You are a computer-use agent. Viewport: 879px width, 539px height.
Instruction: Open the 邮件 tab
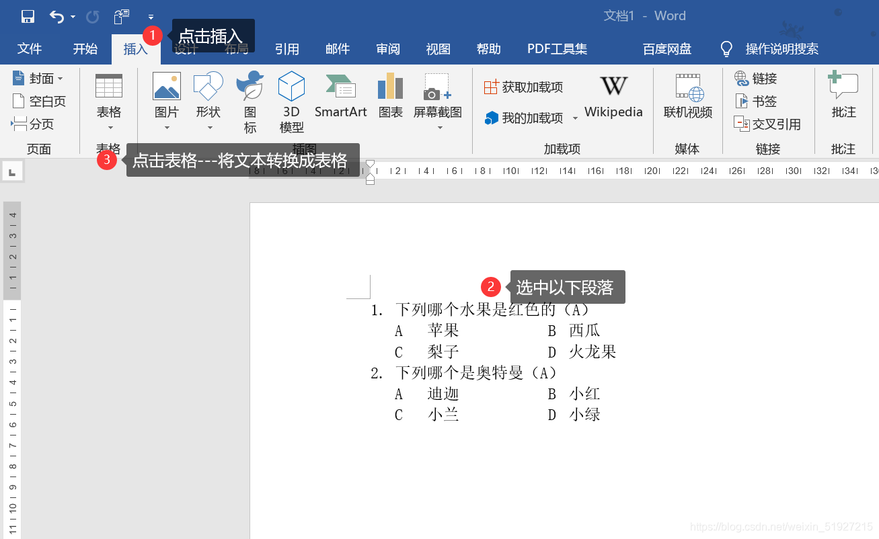[x=338, y=49]
